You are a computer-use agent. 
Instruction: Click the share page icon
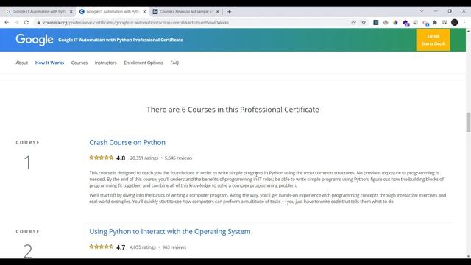coord(353,23)
